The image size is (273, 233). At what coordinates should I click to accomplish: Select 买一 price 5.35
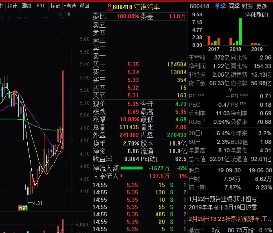(x=133, y=65)
